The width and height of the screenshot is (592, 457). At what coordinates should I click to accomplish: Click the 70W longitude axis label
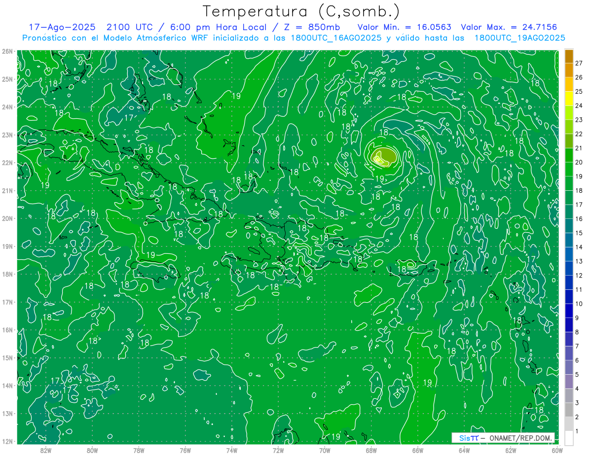pyautogui.click(x=325, y=450)
